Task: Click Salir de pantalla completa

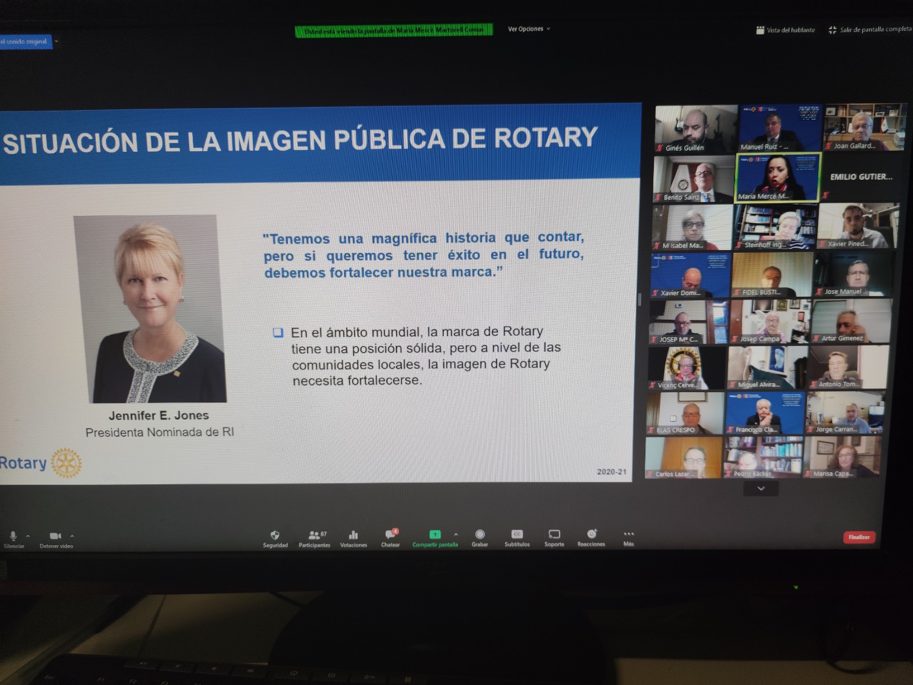Action: (x=870, y=29)
